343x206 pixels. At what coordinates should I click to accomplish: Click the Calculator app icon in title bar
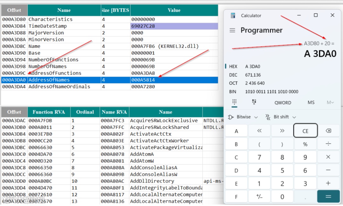click(233, 16)
